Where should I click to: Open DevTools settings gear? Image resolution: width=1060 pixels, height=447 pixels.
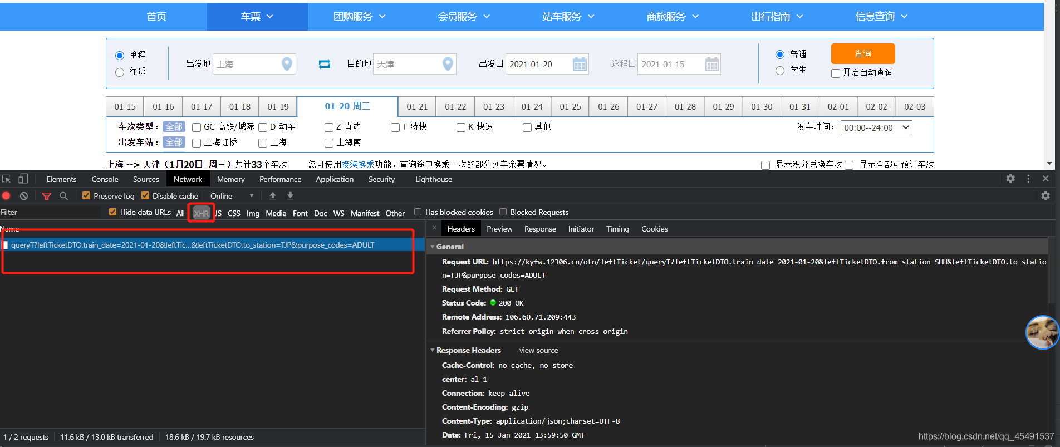pyautogui.click(x=1010, y=179)
